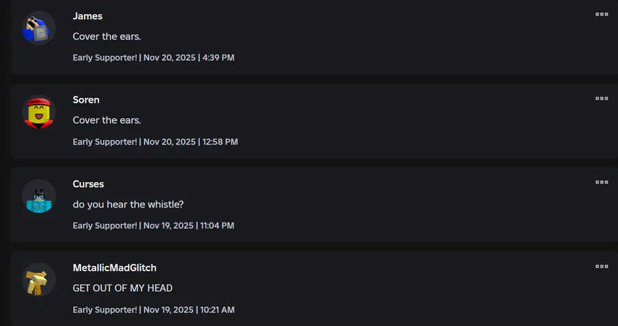This screenshot has height=326, width=618.
Task: Go to MetallicMadGlitch's profile name
Action: (115, 268)
